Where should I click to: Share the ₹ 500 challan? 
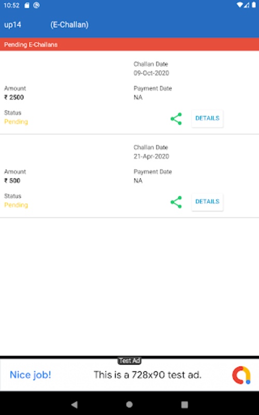click(176, 202)
